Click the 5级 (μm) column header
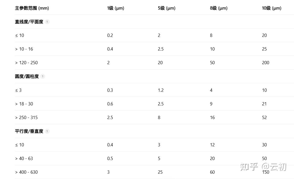294x179 pixels. pos(166,8)
